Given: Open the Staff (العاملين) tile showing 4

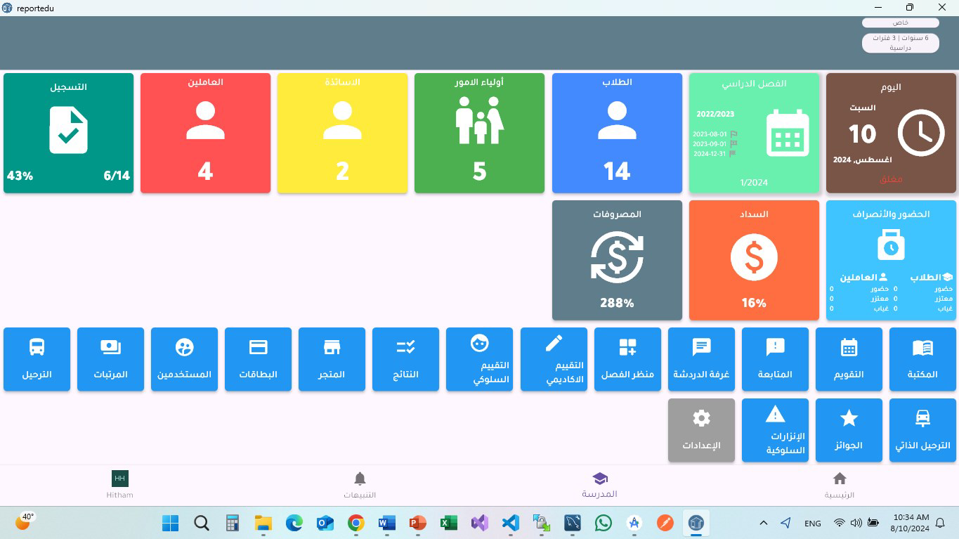Looking at the screenshot, I should tap(205, 133).
